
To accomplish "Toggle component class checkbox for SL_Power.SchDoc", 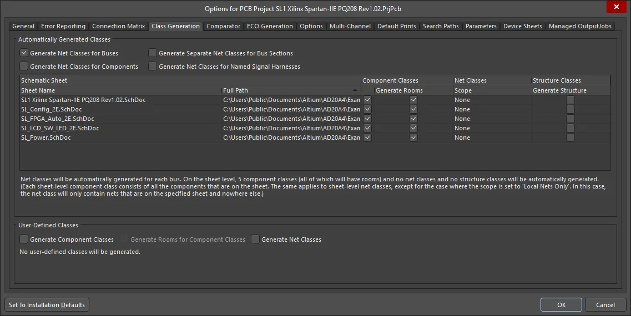I will (x=367, y=137).
